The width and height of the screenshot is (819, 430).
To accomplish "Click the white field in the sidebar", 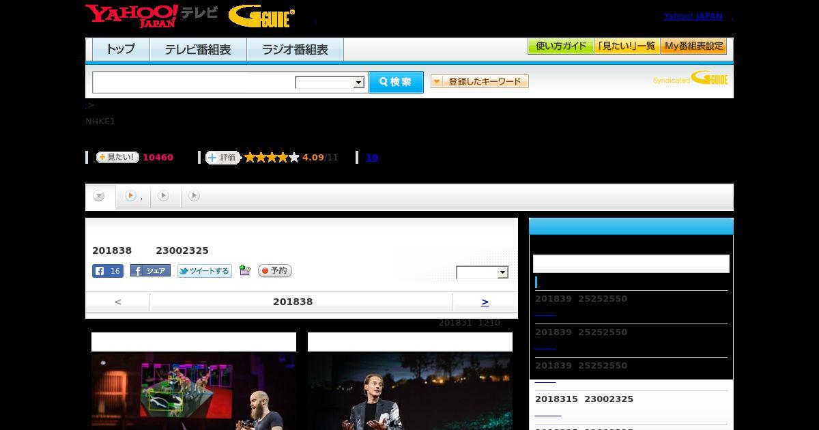I will [x=631, y=263].
